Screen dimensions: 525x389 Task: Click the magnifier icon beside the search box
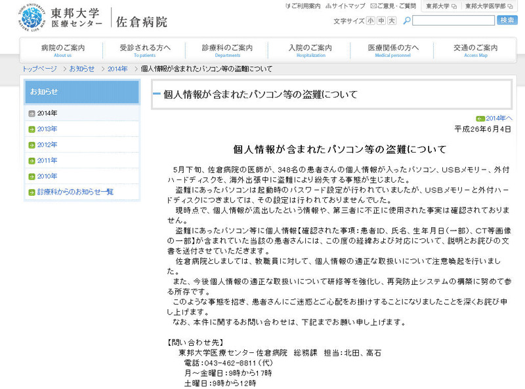point(407,21)
